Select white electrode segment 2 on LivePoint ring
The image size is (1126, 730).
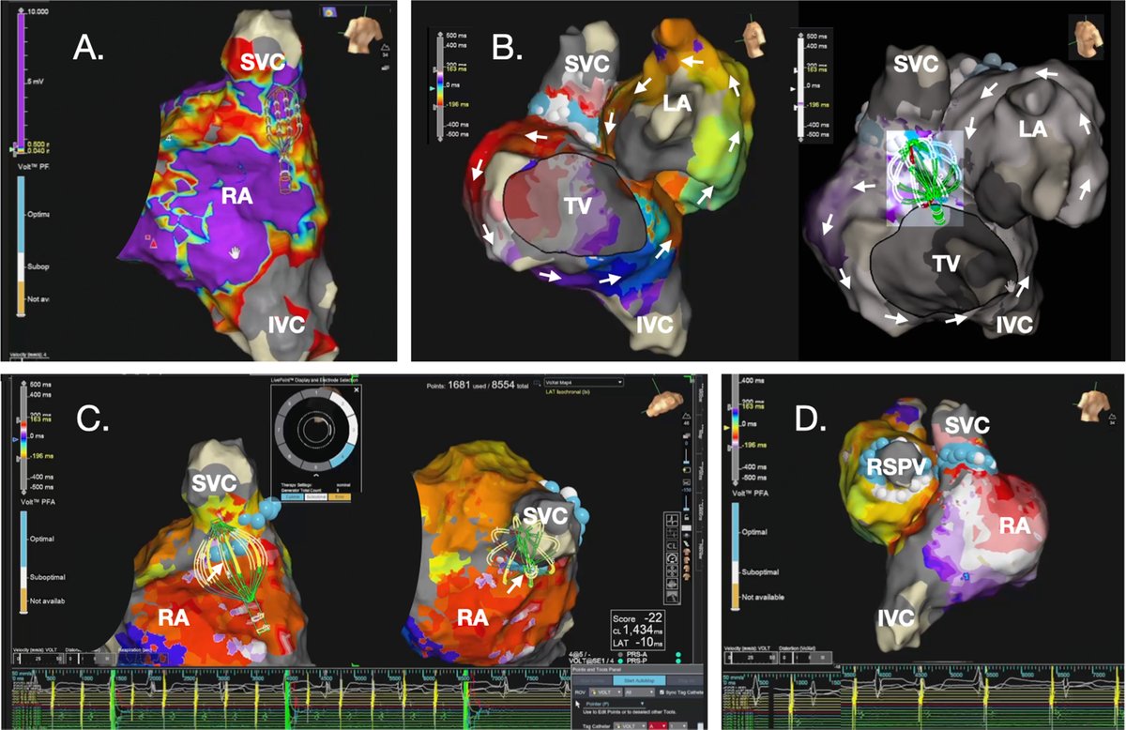pyautogui.click(x=342, y=404)
